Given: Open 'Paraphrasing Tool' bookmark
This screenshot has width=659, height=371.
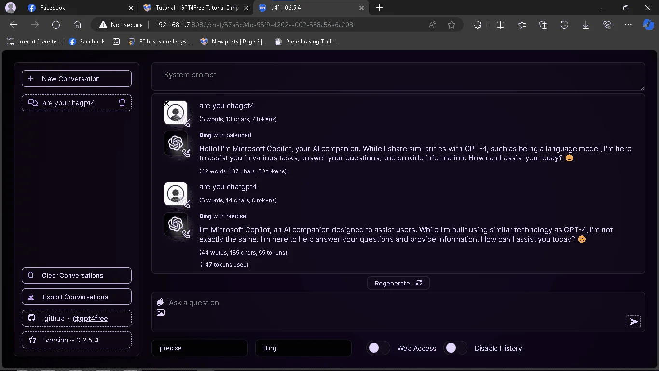Looking at the screenshot, I should [307, 42].
